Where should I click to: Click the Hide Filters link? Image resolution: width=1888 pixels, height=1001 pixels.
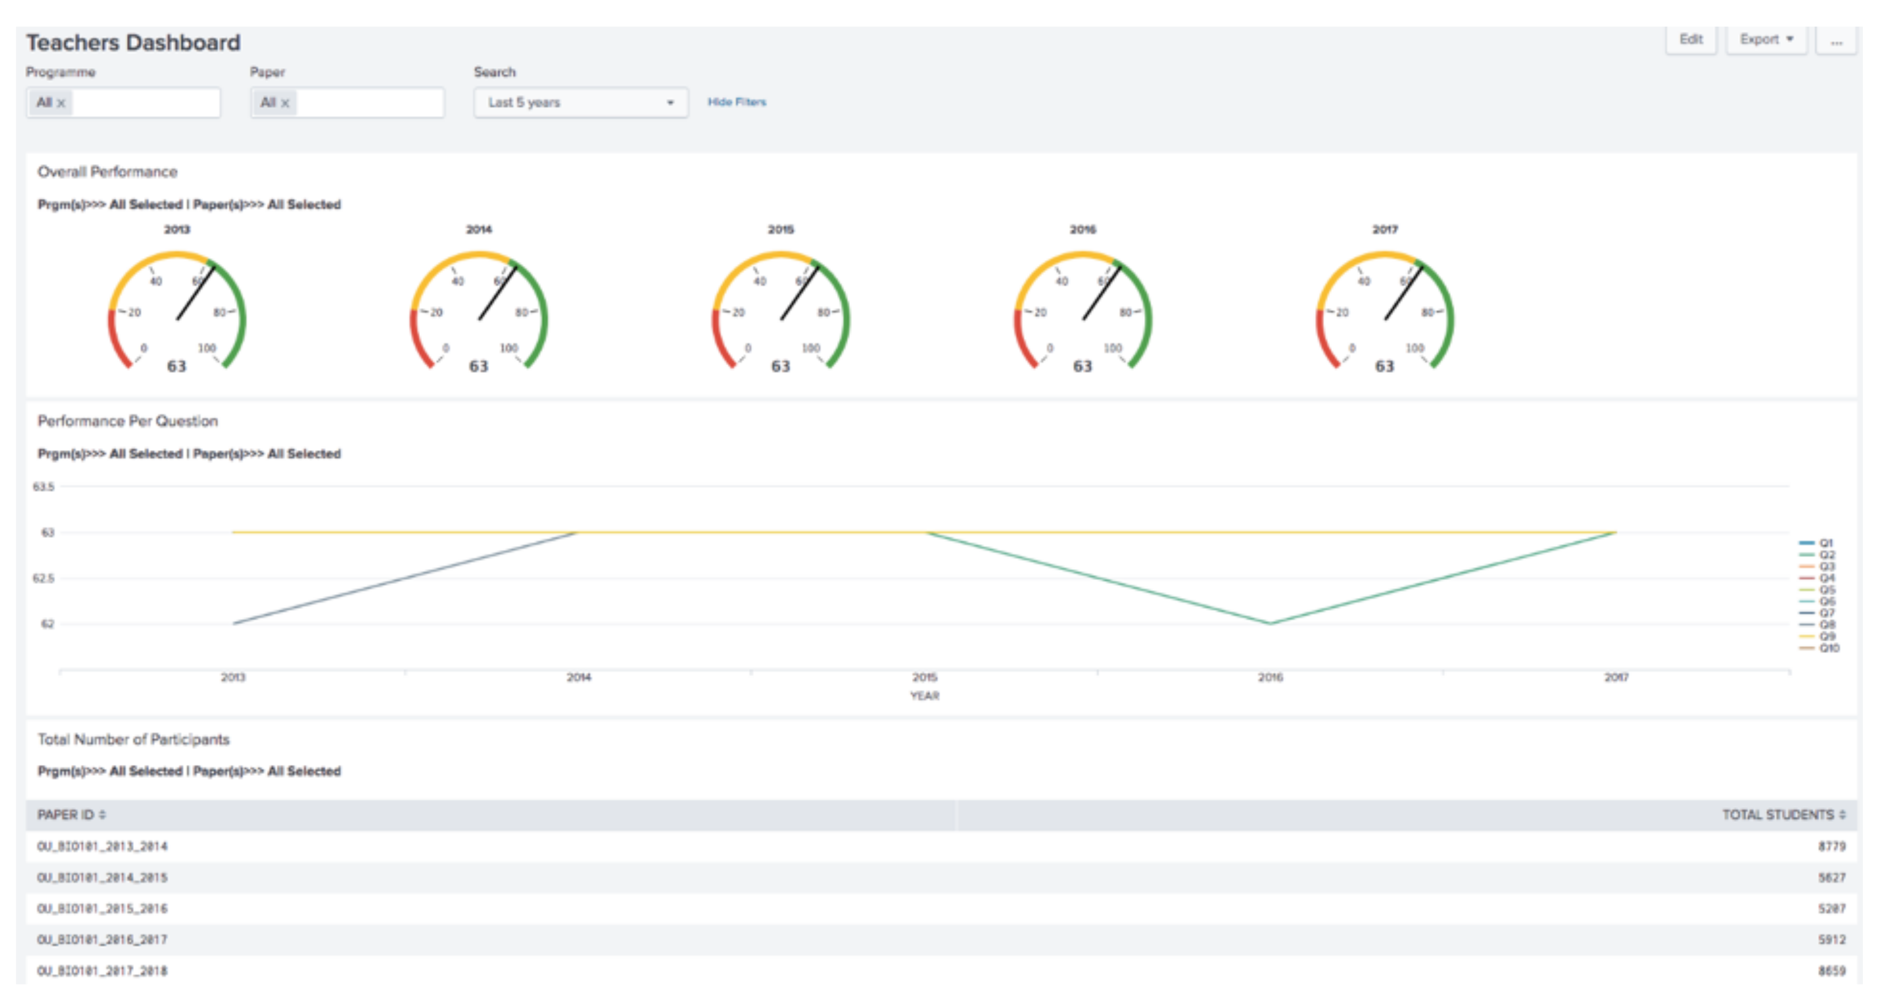[x=737, y=102]
